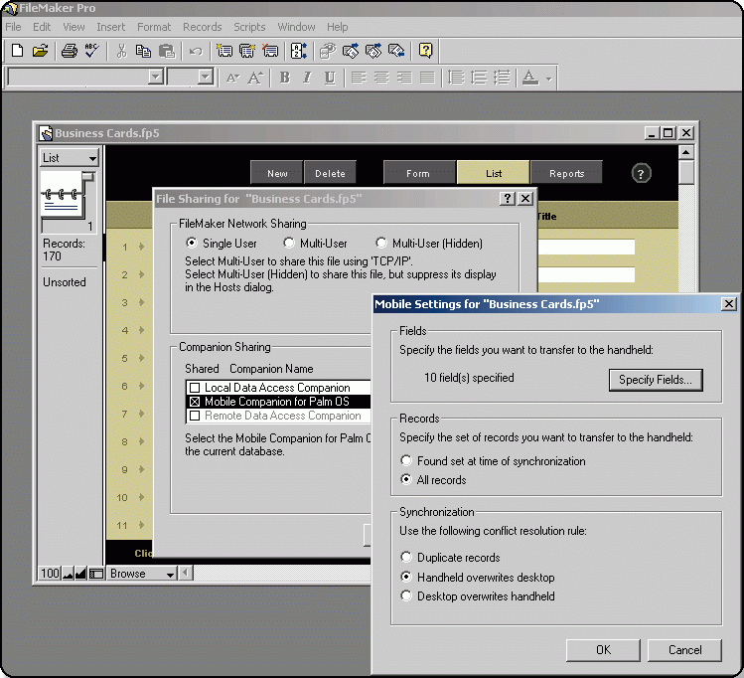Select Multi-User (Hidden) radio button

[381, 243]
